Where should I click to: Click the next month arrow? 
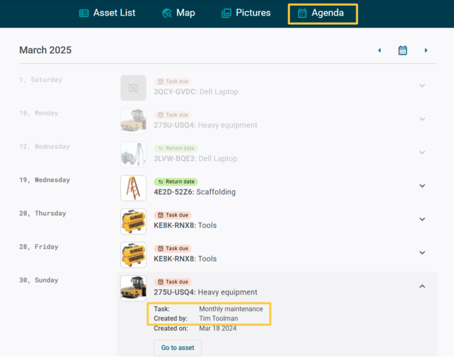pyautogui.click(x=426, y=50)
